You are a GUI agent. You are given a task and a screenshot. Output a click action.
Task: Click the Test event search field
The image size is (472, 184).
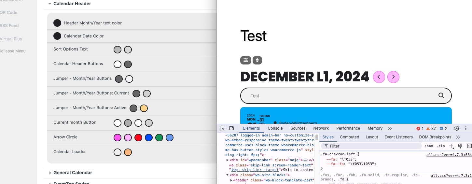346,96
